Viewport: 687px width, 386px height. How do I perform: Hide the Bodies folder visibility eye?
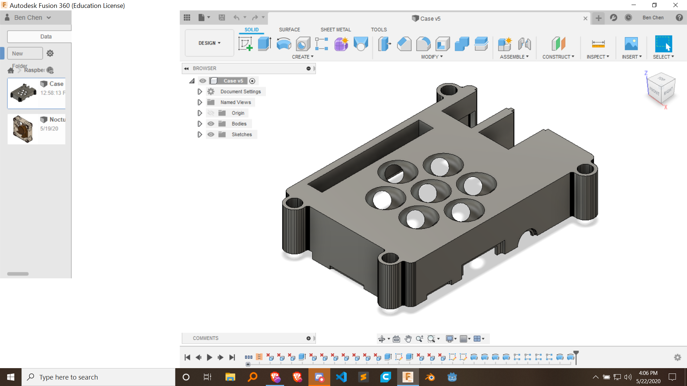point(211,124)
